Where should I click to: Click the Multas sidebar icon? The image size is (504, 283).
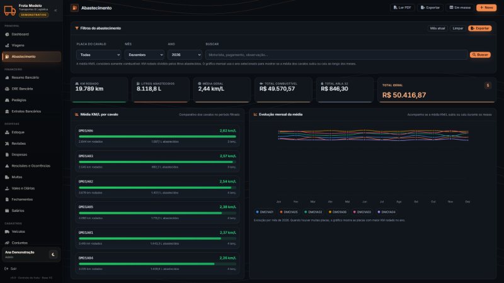(x=7, y=177)
